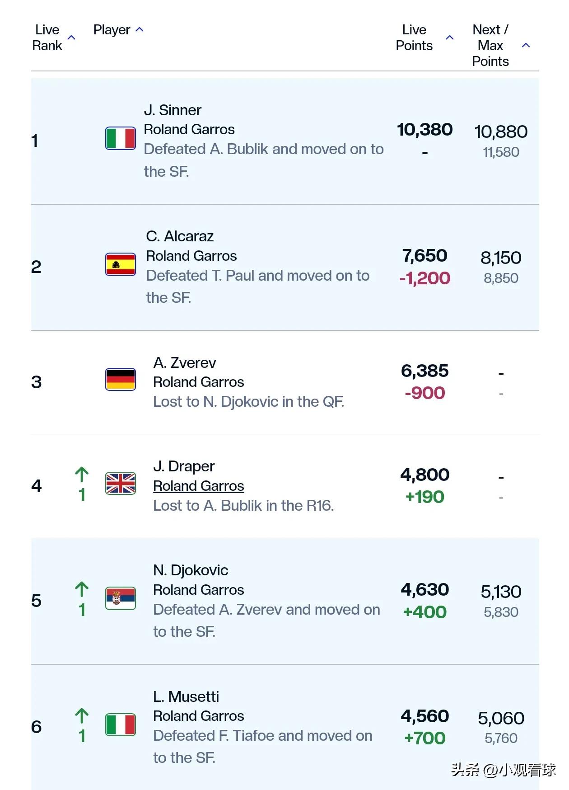This screenshot has width=569, height=790.
Task: Sort by Next / Max Points chevron
Action: [x=526, y=45]
